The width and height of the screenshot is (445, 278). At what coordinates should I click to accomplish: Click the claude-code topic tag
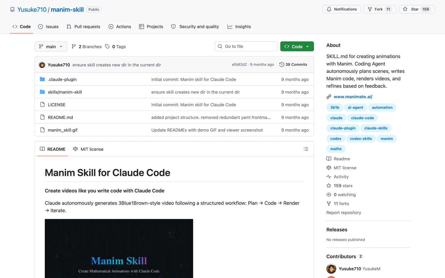(x=362, y=118)
